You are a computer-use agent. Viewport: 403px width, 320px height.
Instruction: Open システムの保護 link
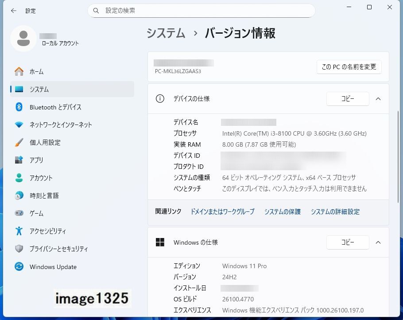283,211
